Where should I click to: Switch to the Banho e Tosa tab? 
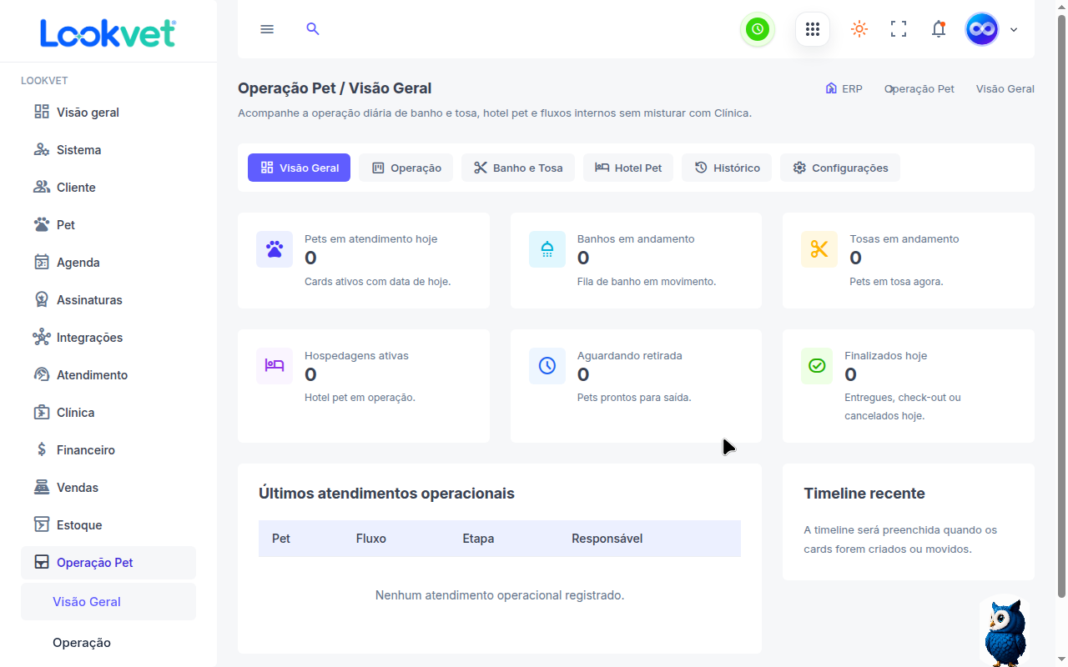point(518,168)
